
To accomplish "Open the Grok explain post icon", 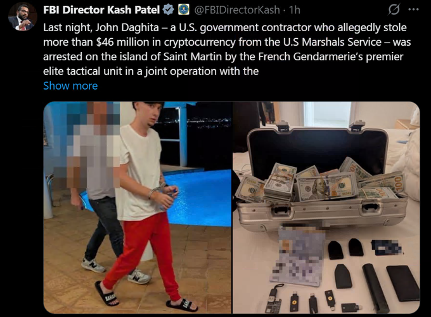I will tap(394, 10).
